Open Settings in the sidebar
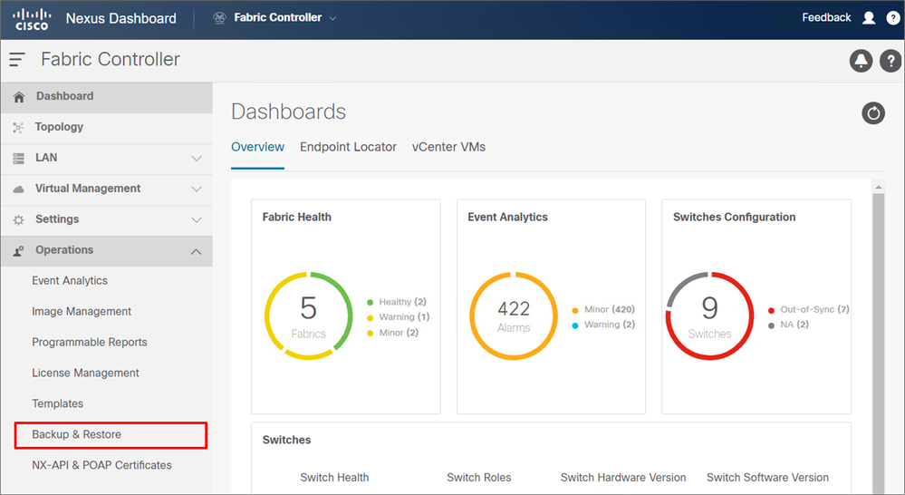Viewport: 905px width, 495px height. click(107, 219)
